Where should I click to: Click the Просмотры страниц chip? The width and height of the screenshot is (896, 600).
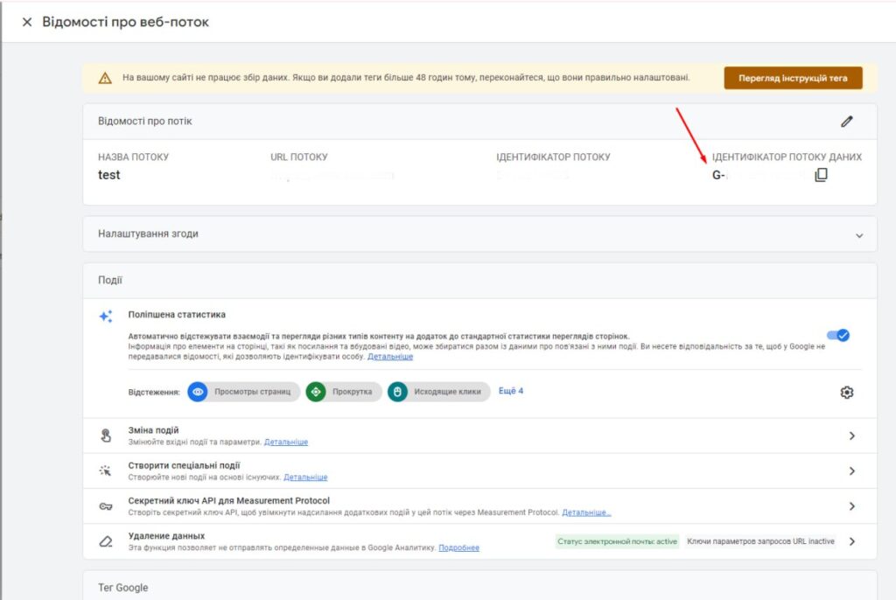[x=243, y=392]
